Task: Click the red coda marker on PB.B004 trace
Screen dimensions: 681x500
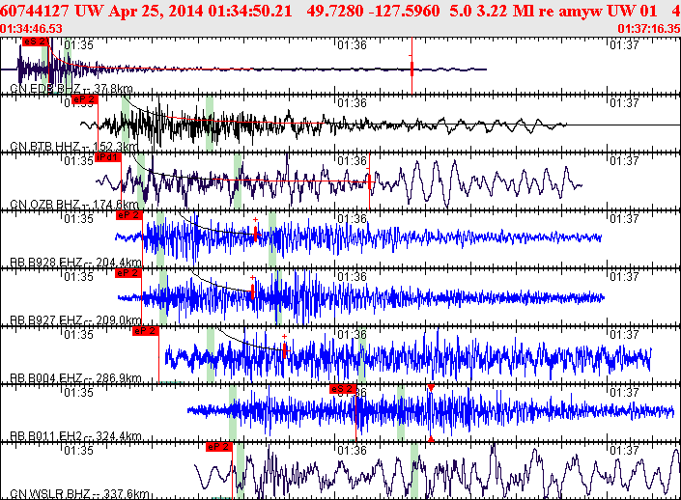Action: (284, 349)
